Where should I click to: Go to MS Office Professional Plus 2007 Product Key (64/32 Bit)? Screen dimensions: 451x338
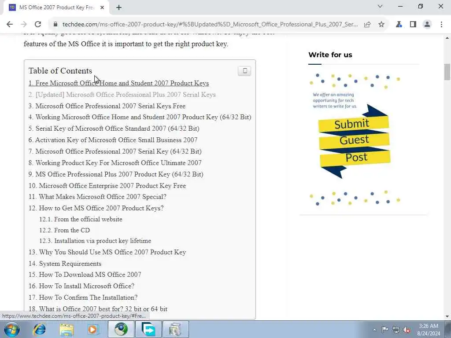[116, 174]
